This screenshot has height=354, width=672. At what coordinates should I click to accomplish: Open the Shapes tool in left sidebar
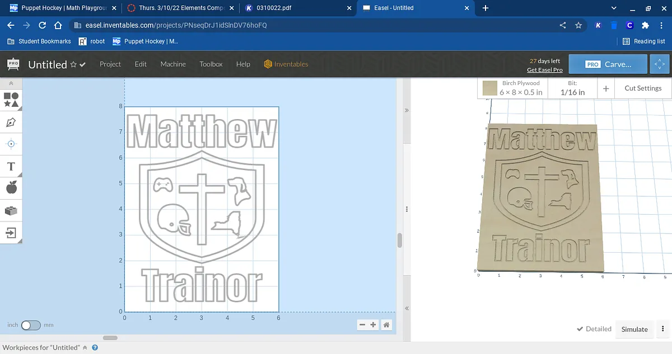point(11,100)
